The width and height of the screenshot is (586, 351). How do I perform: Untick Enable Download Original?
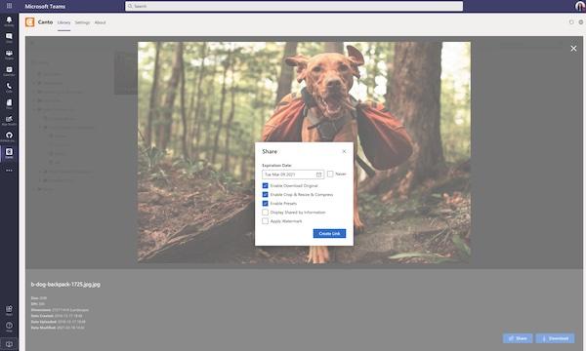pos(265,185)
